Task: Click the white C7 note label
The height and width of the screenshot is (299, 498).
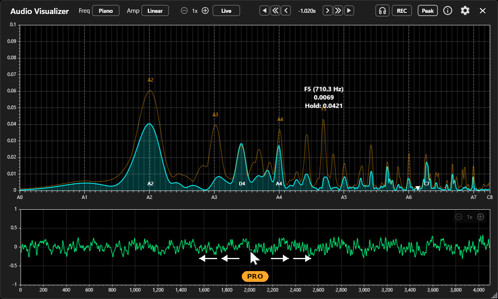Action: click(x=427, y=184)
